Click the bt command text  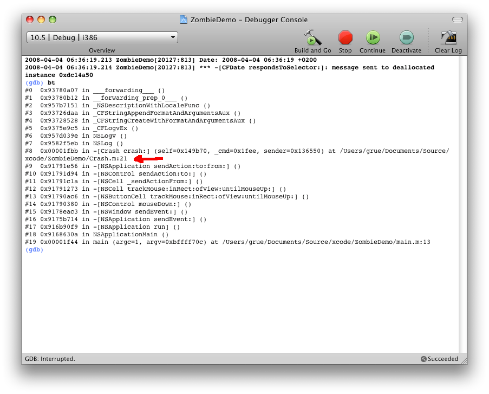tap(51, 83)
